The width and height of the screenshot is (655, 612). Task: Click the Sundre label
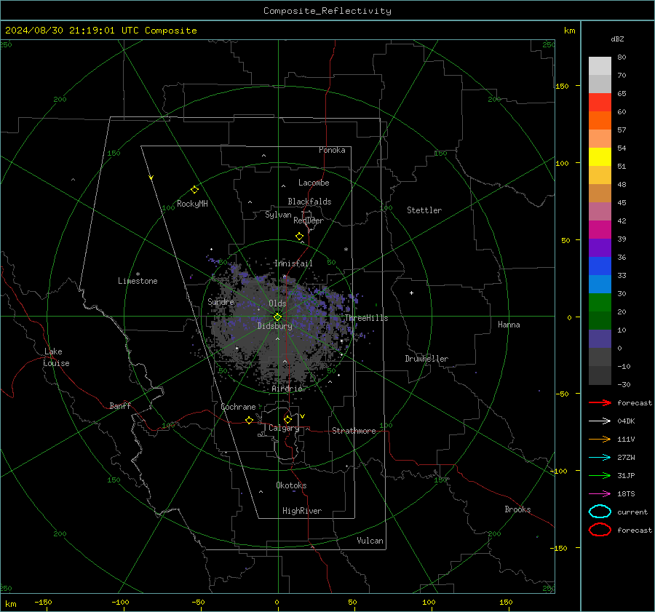[221, 302]
